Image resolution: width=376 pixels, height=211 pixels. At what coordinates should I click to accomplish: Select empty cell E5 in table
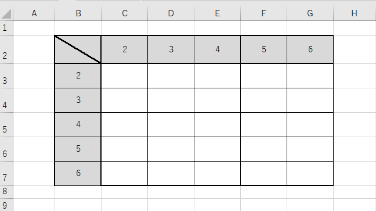click(x=217, y=124)
